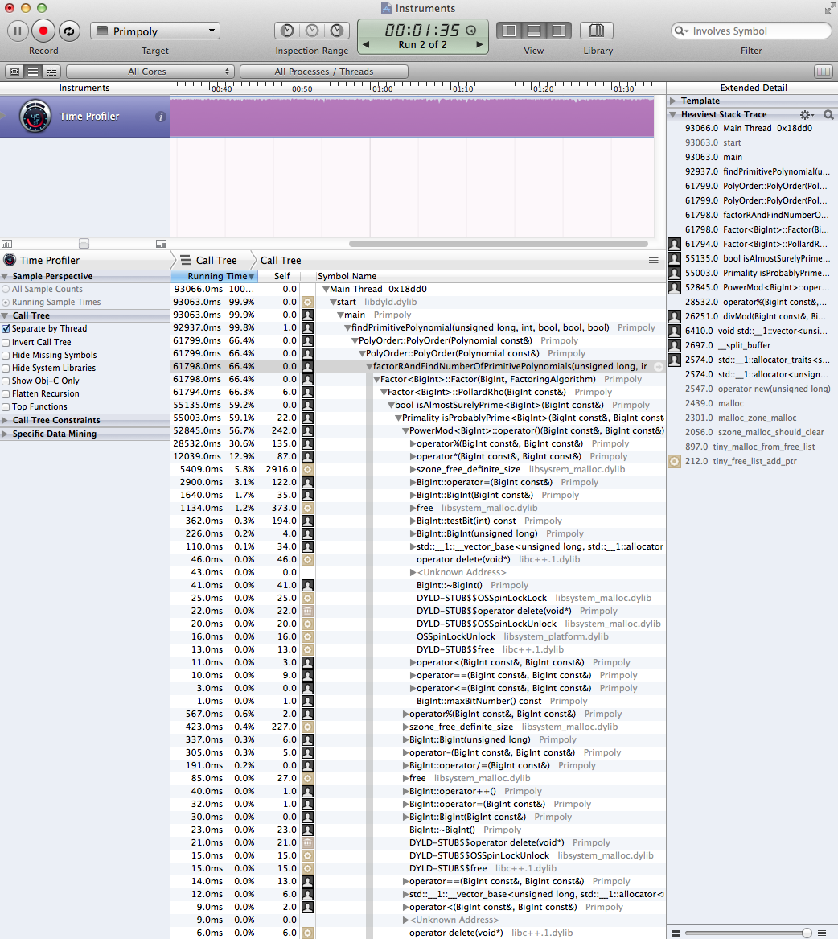Enable Invert Call Tree checkbox
Image resolution: width=838 pixels, height=939 pixels.
click(6, 342)
